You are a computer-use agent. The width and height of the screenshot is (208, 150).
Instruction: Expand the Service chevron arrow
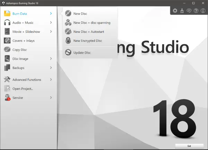click(51, 97)
